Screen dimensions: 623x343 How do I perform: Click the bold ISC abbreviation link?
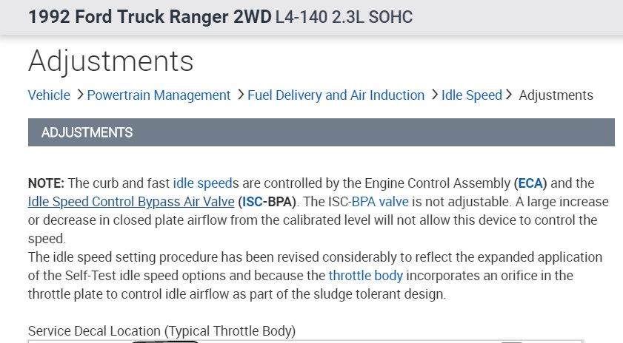[253, 202]
